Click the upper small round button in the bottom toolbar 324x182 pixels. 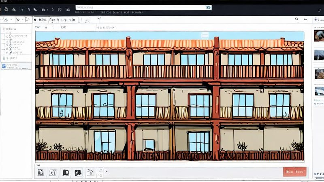click(x=100, y=169)
